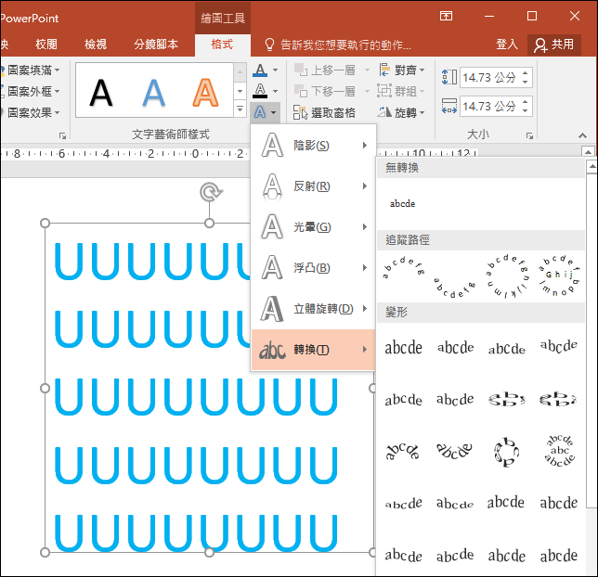Screen dimensions: 598x577
Task: Open the 旋轉 rotate dropdown
Action: 401,112
